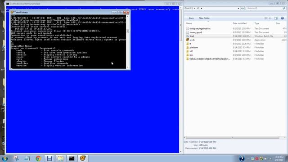
Task: Open the taskbar clock
Action: point(279,159)
